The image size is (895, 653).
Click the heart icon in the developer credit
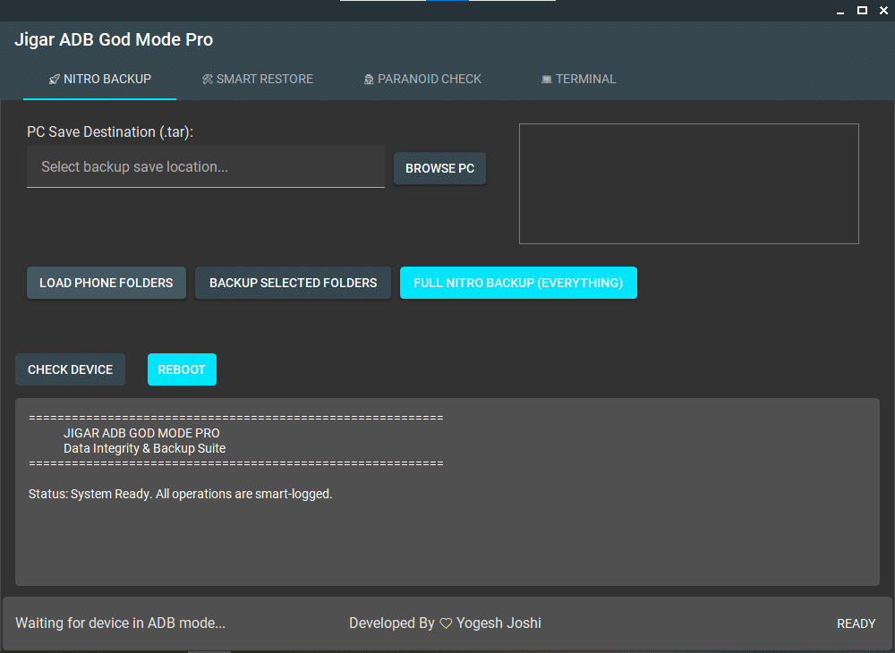445,623
